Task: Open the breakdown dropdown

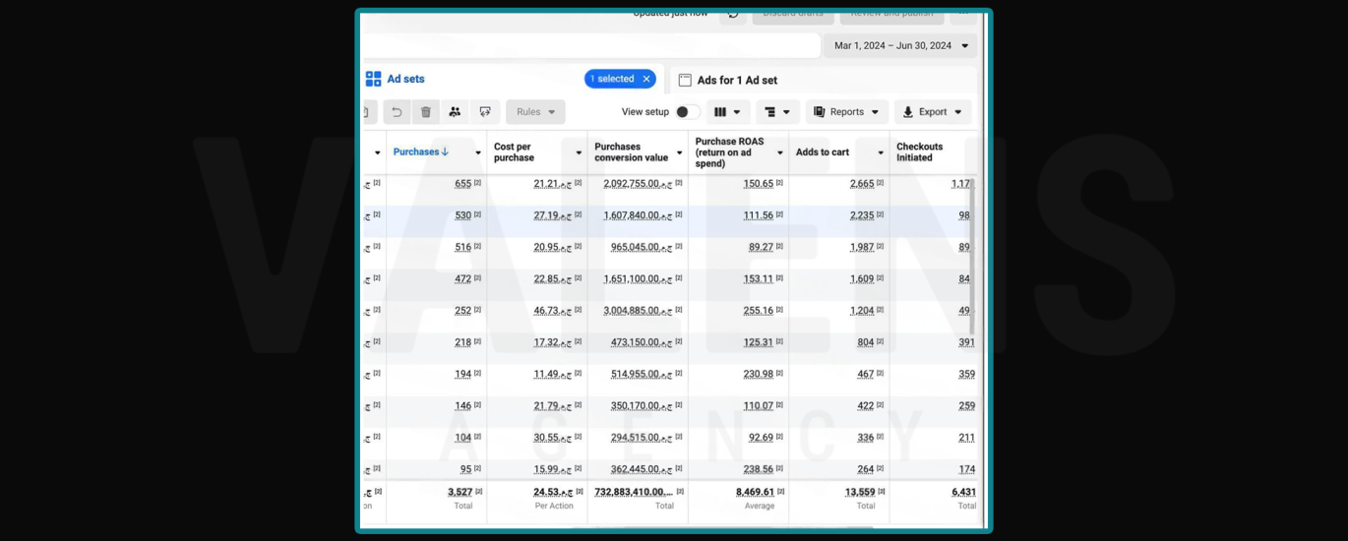Action: pos(777,112)
